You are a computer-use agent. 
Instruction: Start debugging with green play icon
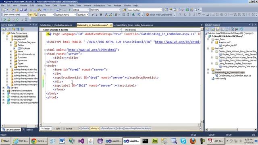(69, 10)
